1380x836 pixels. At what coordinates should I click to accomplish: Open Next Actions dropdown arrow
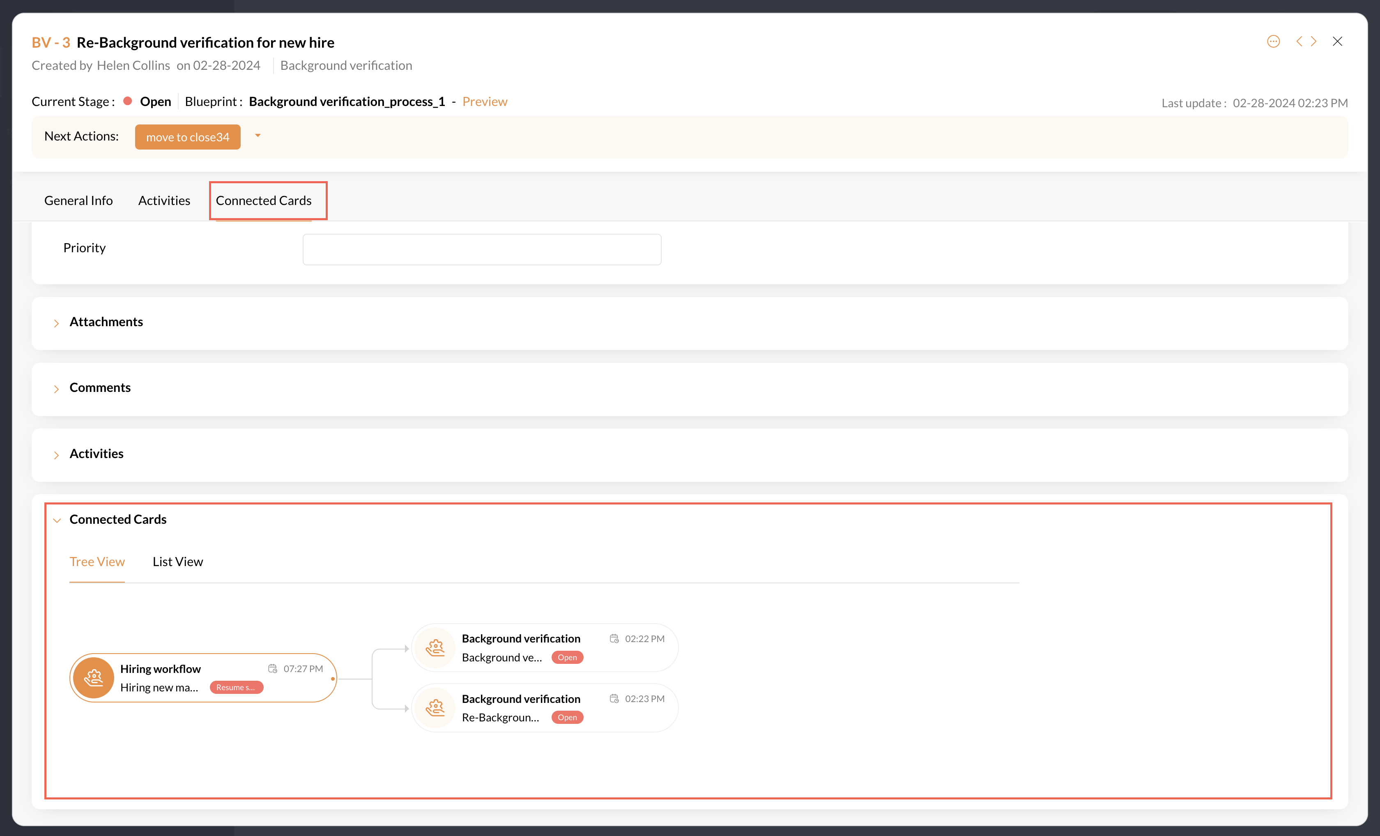[x=258, y=136]
